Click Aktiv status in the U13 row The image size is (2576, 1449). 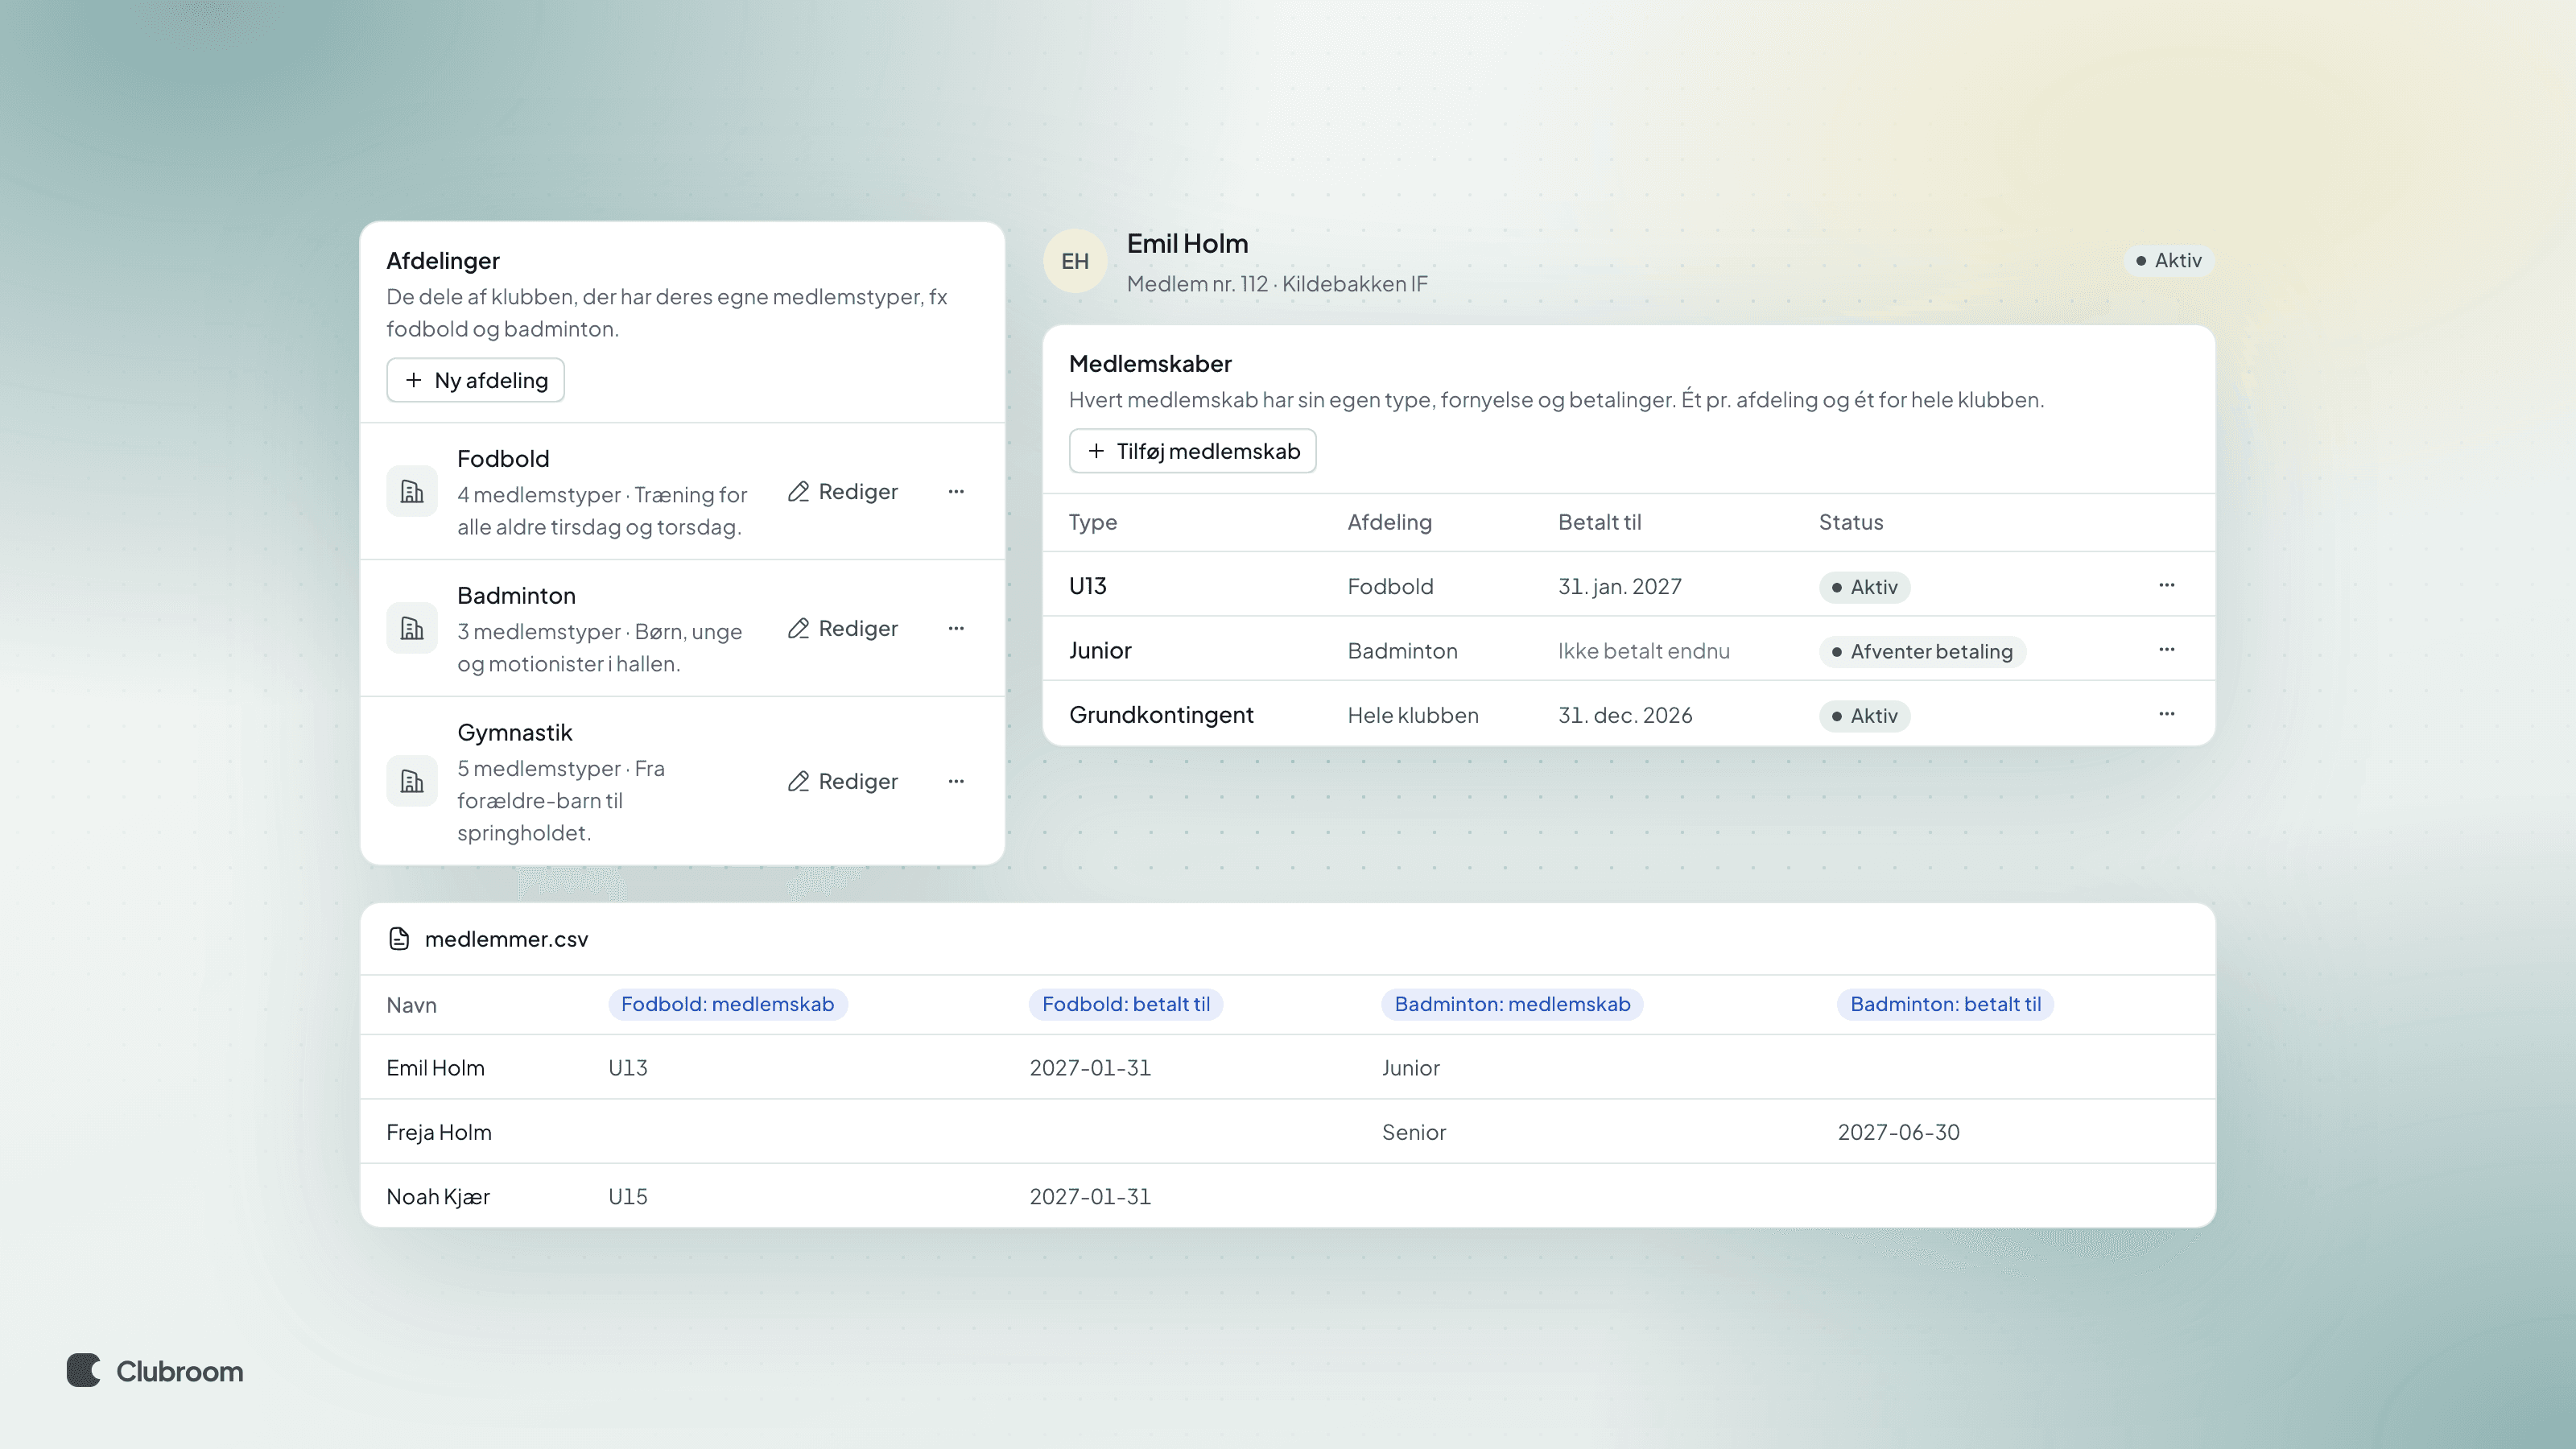pos(1864,587)
